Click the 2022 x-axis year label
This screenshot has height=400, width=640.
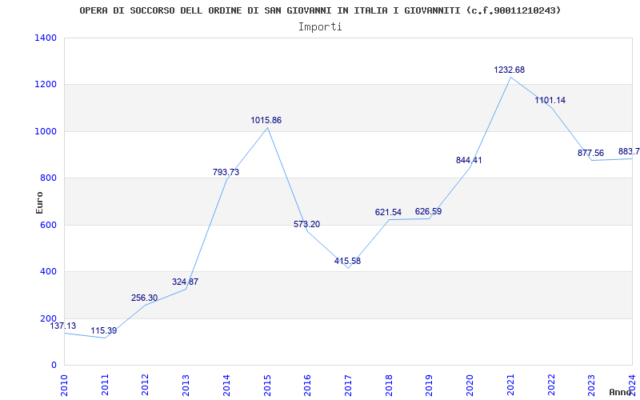click(x=551, y=386)
